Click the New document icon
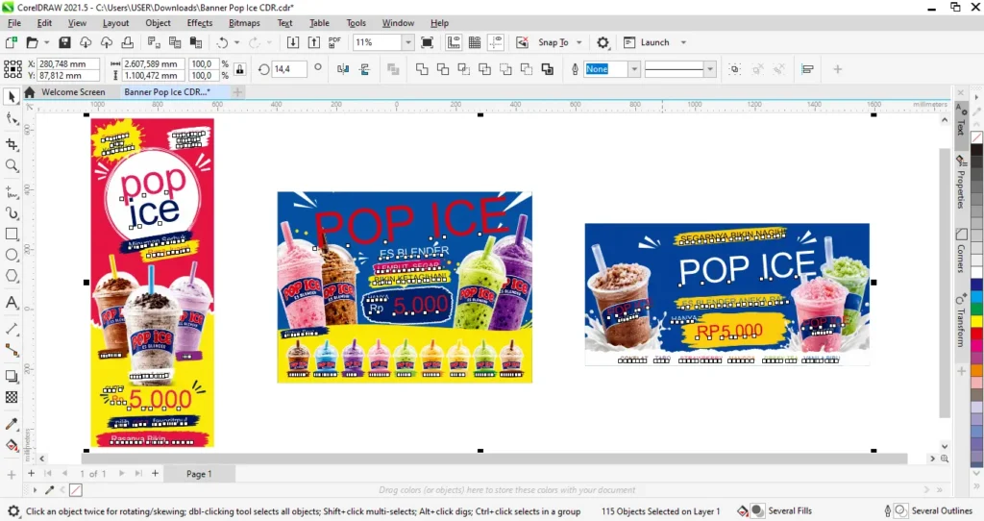The width and height of the screenshot is (984, 521). coord(11,42)
